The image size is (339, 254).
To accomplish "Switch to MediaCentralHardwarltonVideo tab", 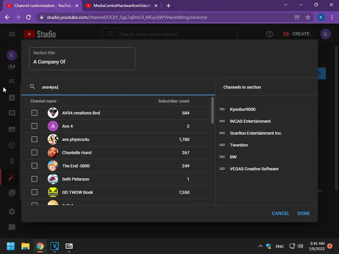I will 122,6.
